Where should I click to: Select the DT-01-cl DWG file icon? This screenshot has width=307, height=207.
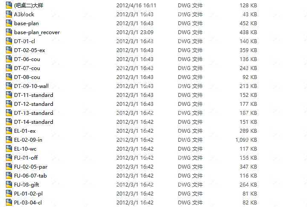click(9, 41)
